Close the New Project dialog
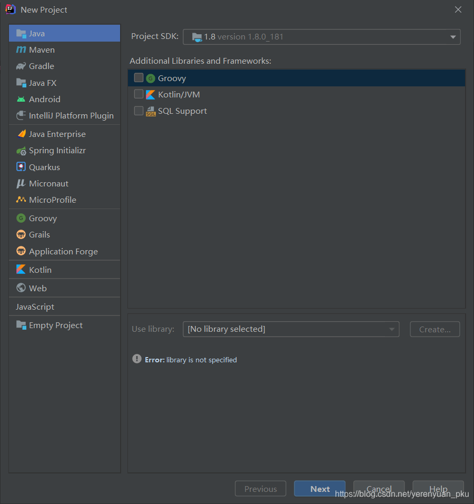Image resolution: width=474 pixels, height=504 pixels. pos(458,9)
